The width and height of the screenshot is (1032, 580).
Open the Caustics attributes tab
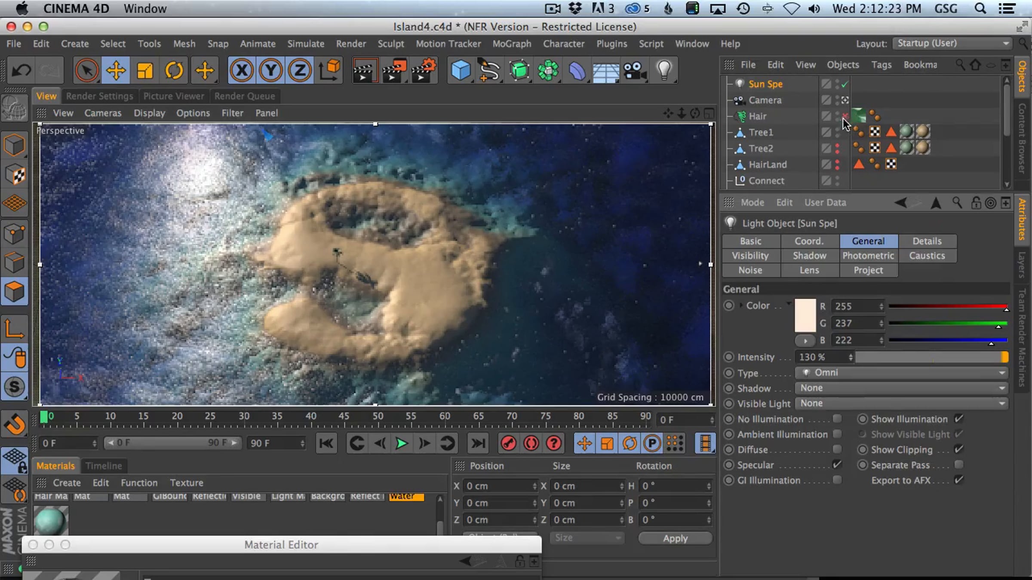tap(927, 256)
